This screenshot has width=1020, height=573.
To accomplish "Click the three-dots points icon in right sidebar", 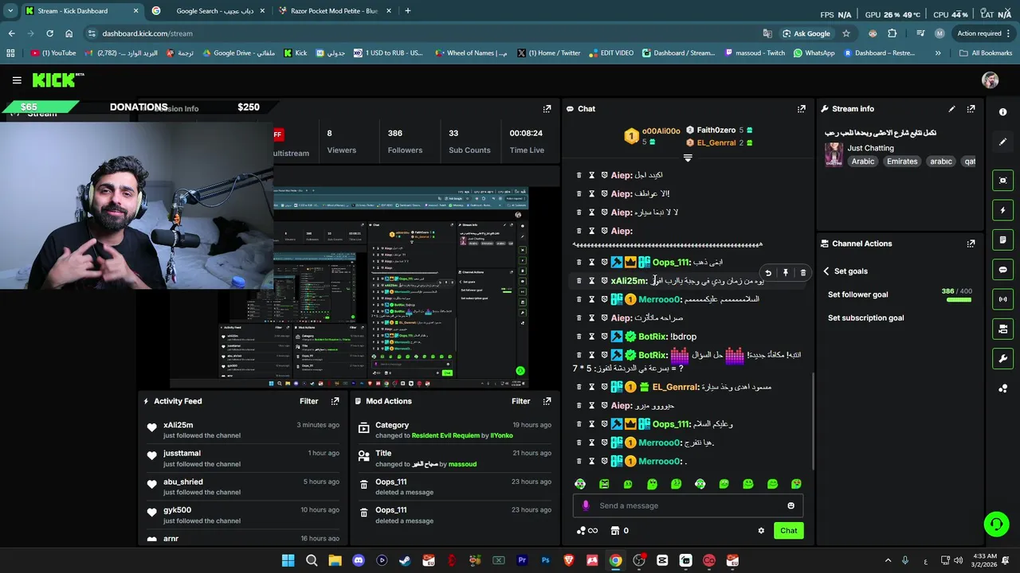I will [x=1002, y=388].
